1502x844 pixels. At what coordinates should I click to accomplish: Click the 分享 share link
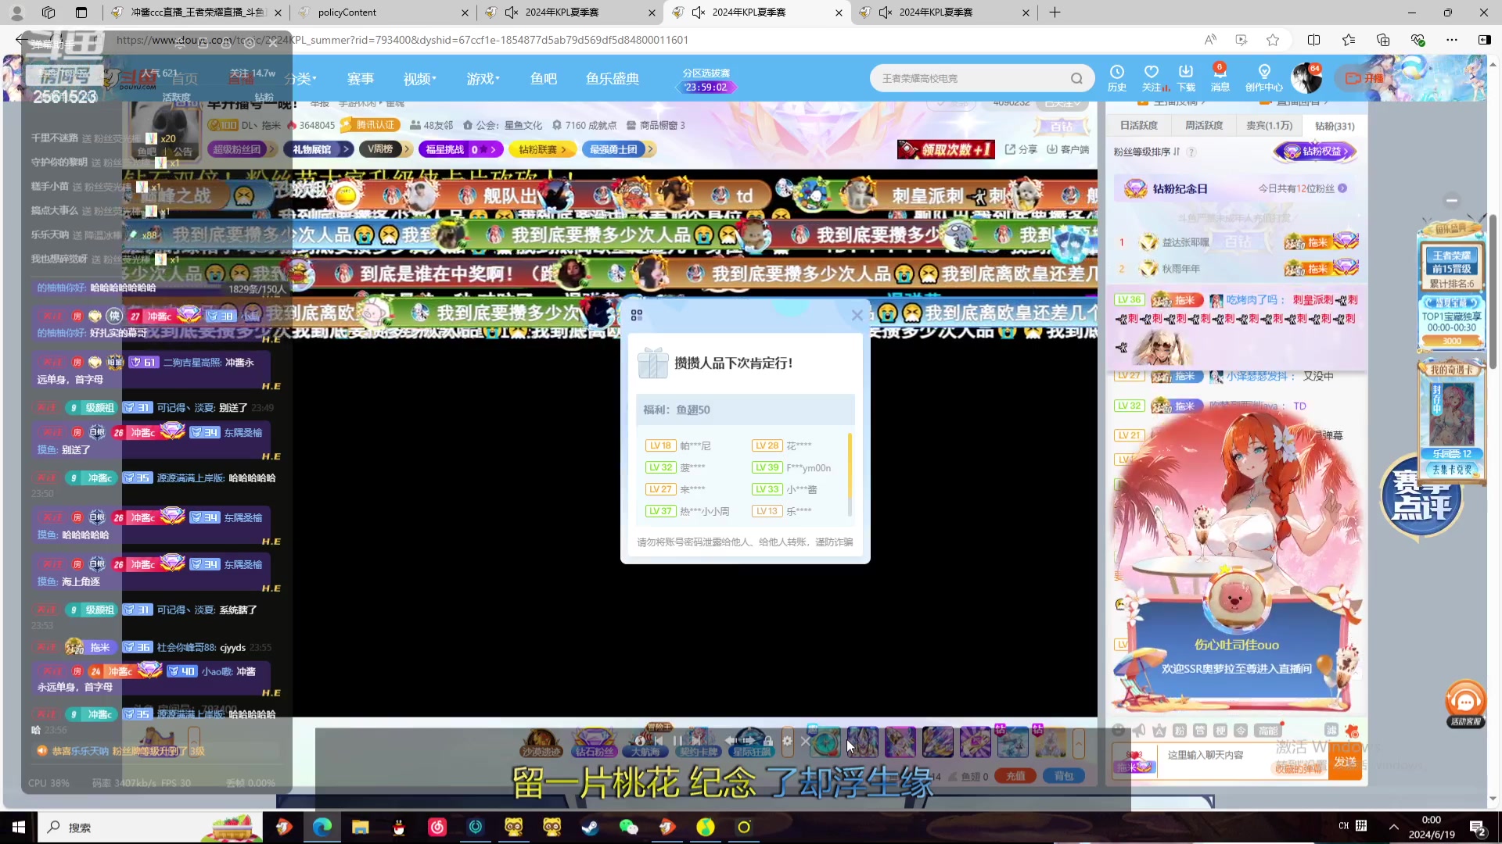[x=1022, y=149]
